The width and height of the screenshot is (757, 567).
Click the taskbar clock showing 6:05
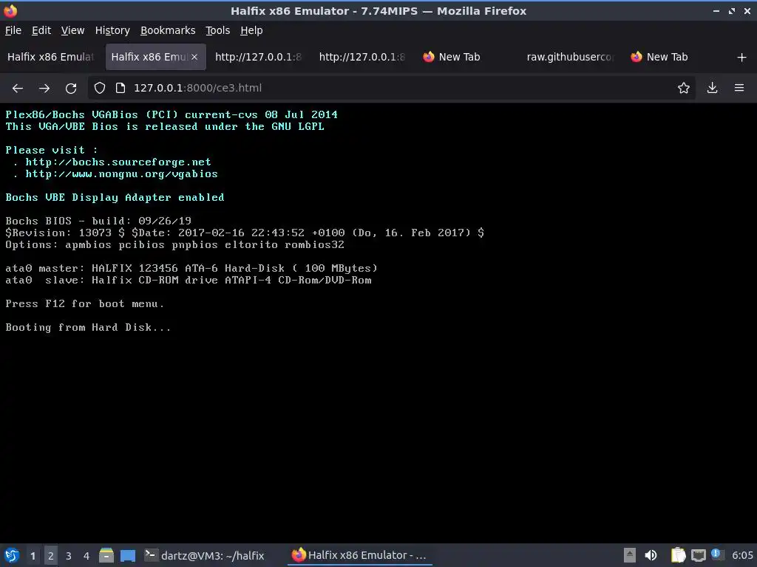[x=742, y=555]
